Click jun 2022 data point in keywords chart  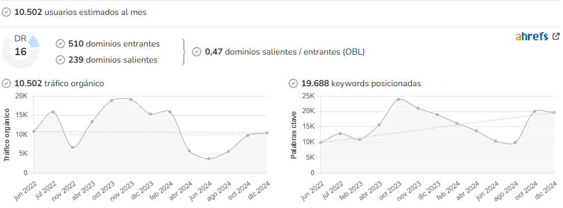[321, 142]
